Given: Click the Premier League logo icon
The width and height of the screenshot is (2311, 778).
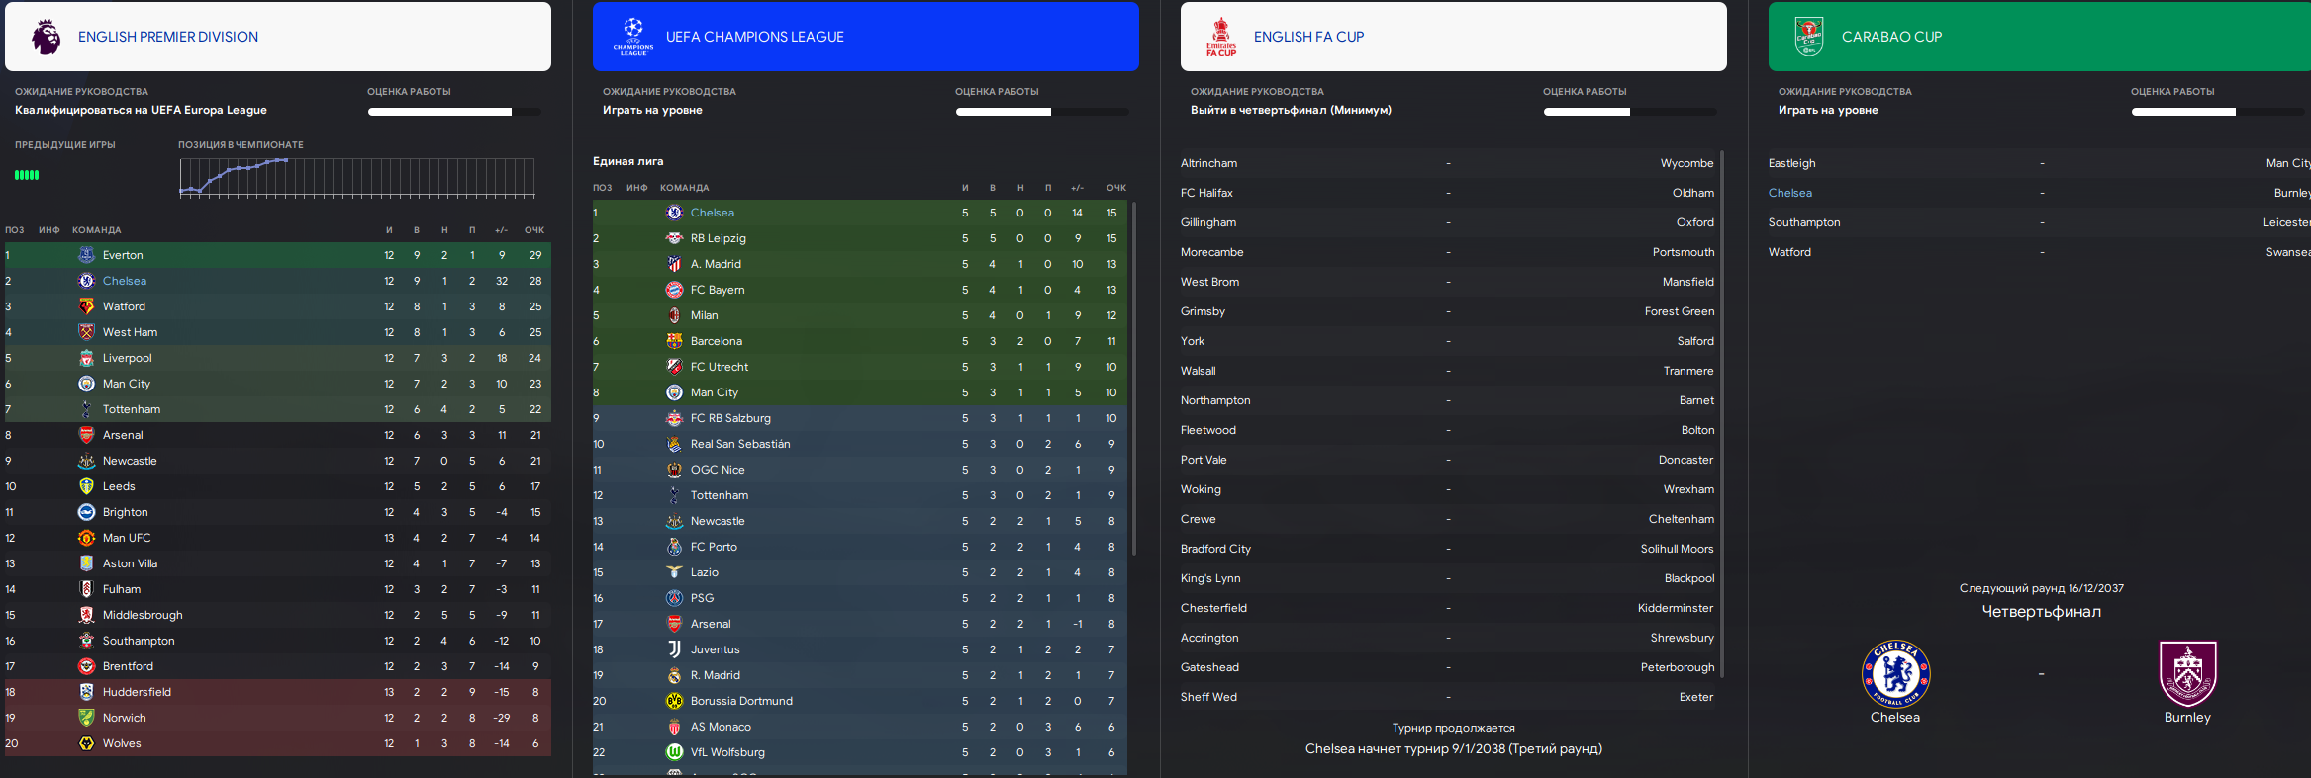Looking at the screenshot, I should [x=46, y=37].
